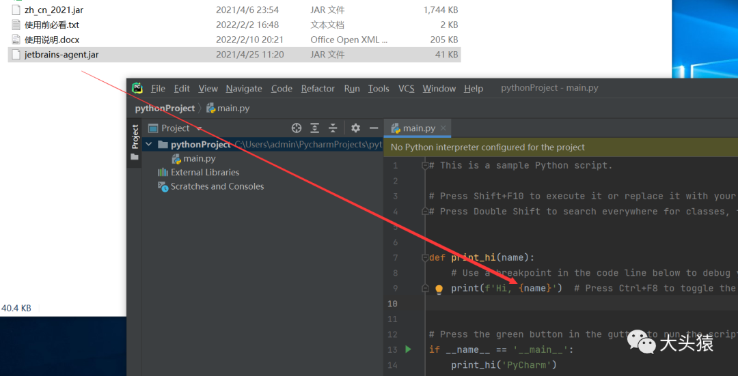Select jetbrains-agent.jar in the Explorer window

(x=234, y=55)
